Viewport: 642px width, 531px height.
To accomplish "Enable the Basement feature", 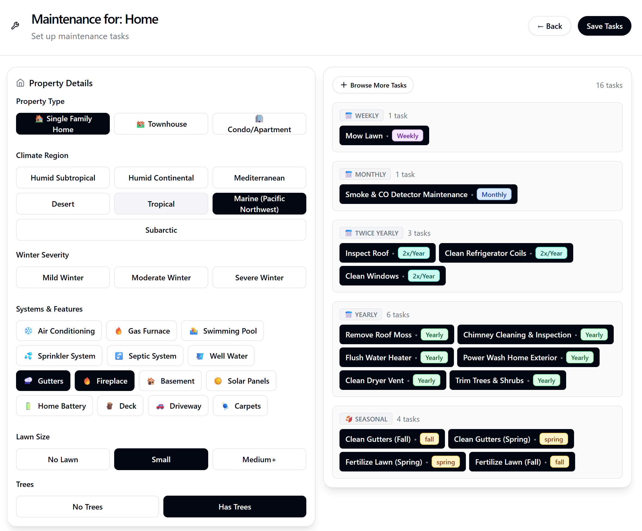I will [170, 381].
